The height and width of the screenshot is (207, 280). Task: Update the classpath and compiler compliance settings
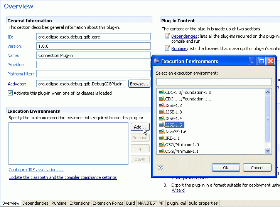pos(63,177)
